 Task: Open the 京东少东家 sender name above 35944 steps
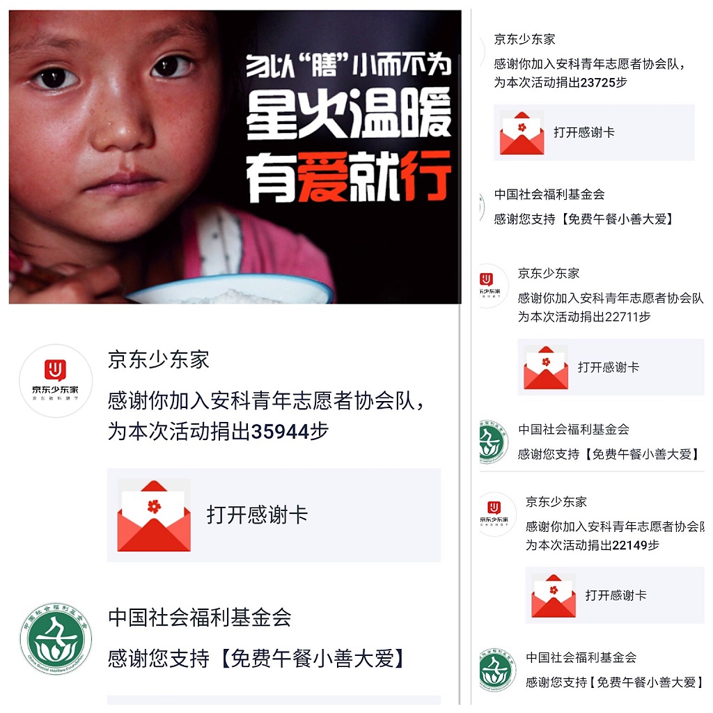point(158,360)
